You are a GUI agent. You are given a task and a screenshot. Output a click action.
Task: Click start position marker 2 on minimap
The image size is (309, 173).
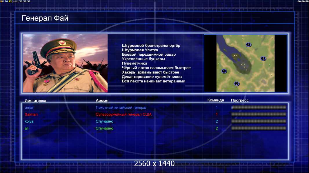(237, 84)
